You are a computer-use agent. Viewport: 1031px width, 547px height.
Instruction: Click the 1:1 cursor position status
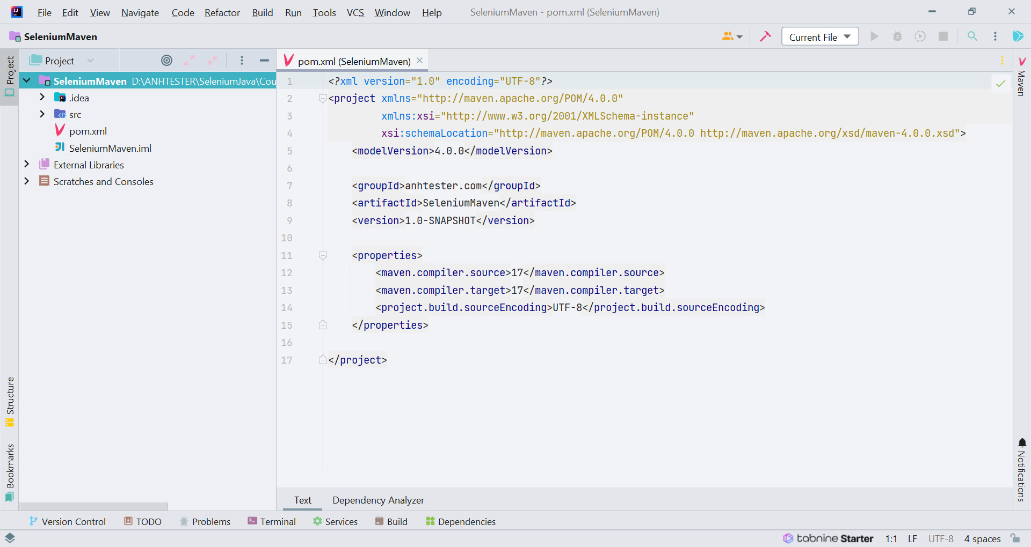(891, 538)
